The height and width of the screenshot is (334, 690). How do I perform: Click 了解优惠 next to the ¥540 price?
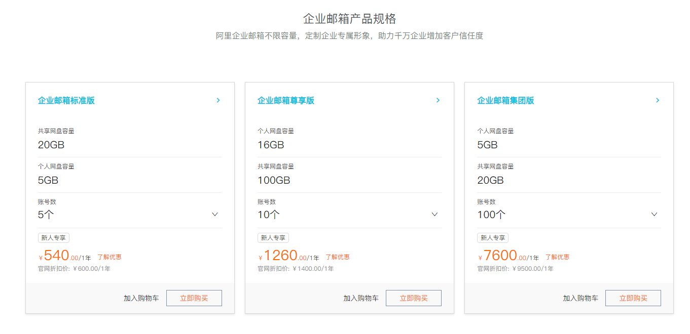[x=110, y=257]
